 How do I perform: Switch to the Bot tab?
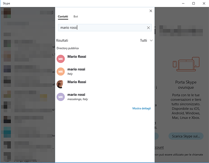pyautogui.click(x=76, y=16)
